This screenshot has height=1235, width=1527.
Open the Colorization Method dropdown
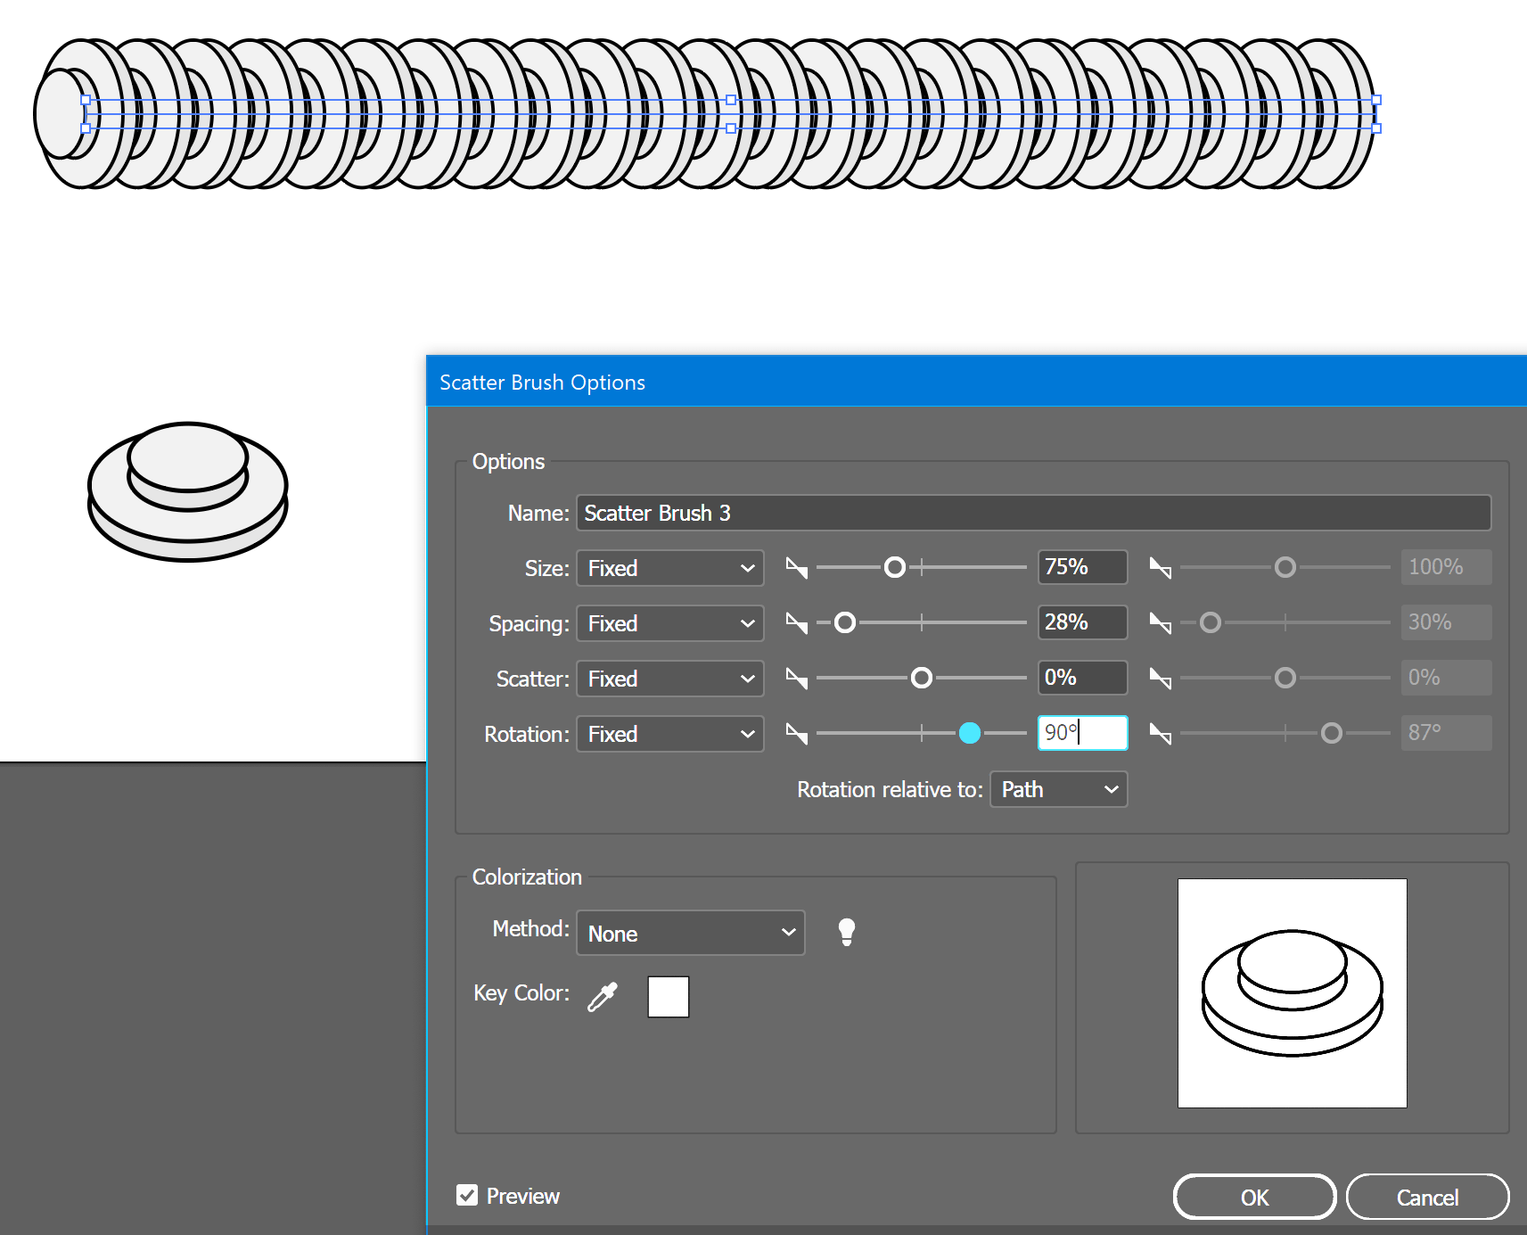click(x=690, y=933)
